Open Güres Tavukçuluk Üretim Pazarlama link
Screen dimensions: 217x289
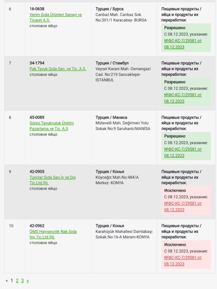click(51, 123)
